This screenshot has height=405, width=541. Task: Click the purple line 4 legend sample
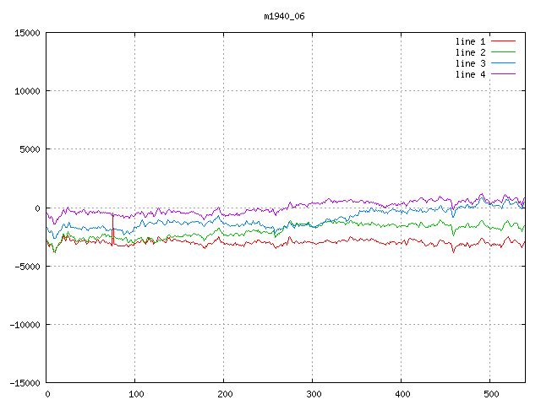point(503,74)
